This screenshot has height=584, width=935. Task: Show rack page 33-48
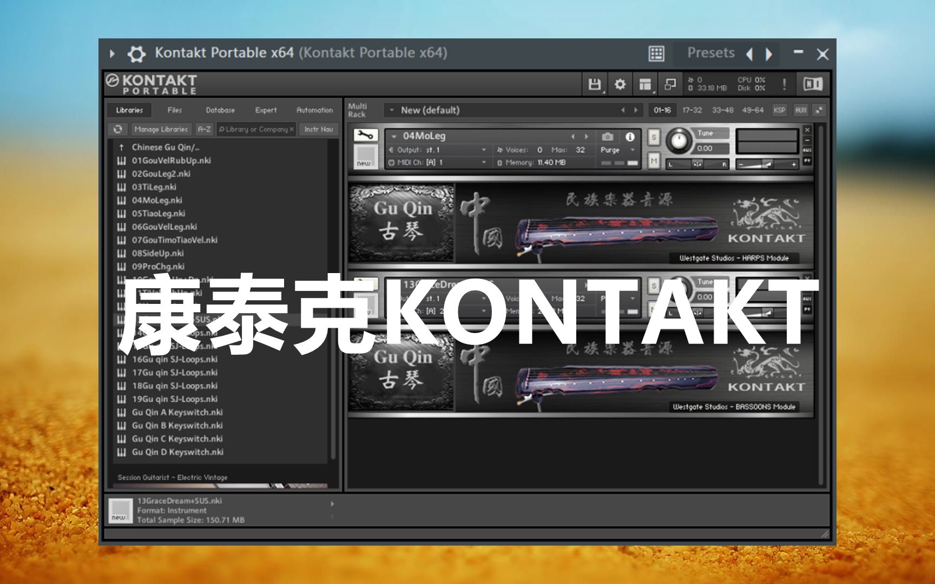(x=722, y=110)
